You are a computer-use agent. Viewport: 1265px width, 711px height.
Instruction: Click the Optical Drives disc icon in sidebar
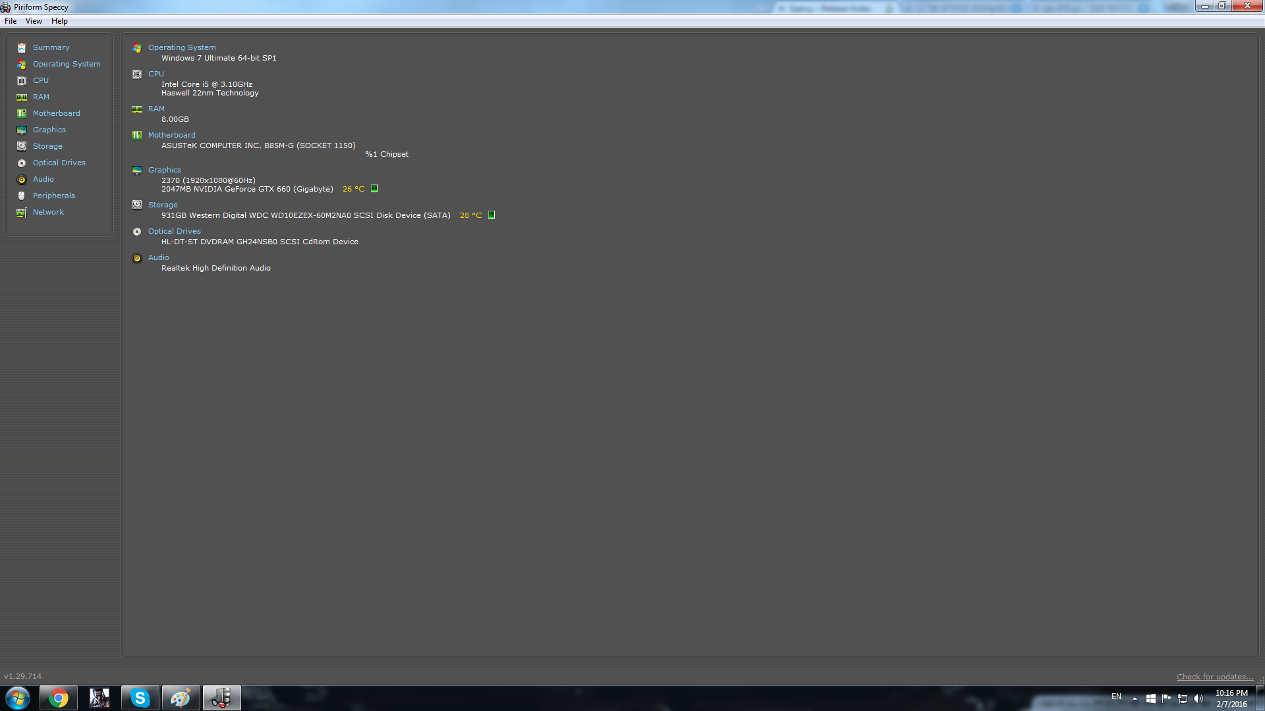pos(22,163)
